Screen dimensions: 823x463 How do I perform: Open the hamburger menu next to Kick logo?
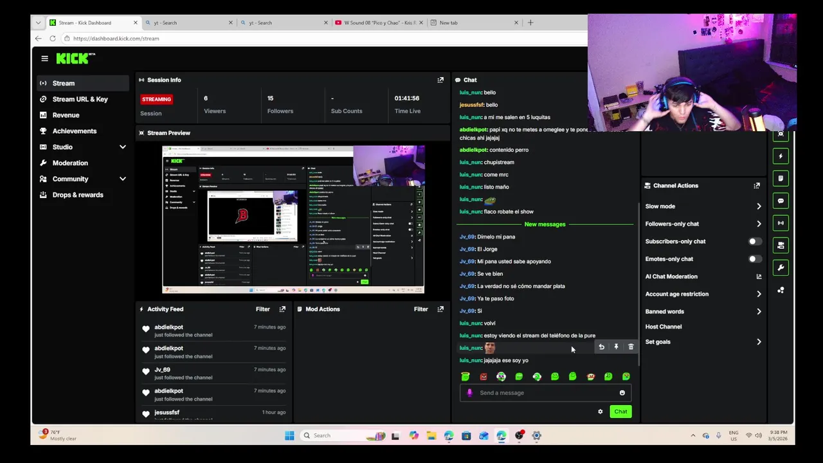44,59
